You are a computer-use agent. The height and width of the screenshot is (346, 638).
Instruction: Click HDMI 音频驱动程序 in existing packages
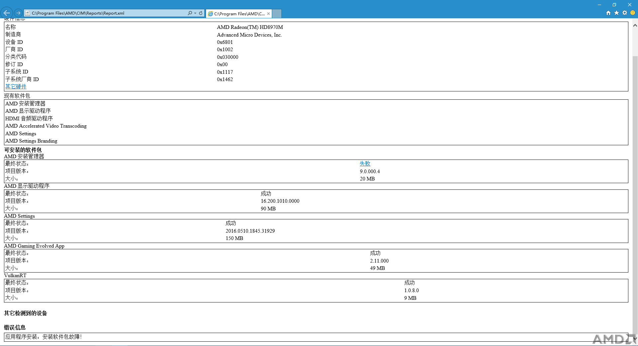pos(29,118)
